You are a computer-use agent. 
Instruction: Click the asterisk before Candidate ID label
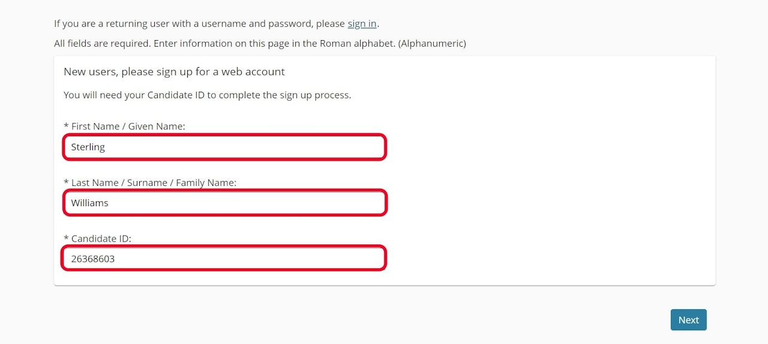point(66,239)
